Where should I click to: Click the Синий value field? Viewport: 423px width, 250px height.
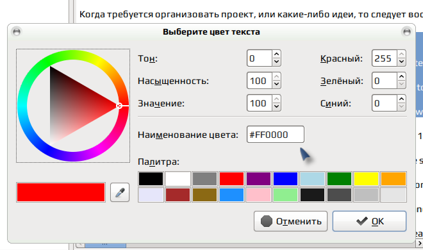[x=385, y=103]
